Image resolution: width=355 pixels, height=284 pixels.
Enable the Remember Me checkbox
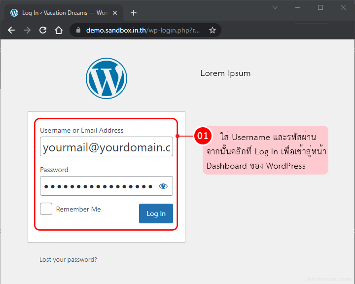point(46,209)
